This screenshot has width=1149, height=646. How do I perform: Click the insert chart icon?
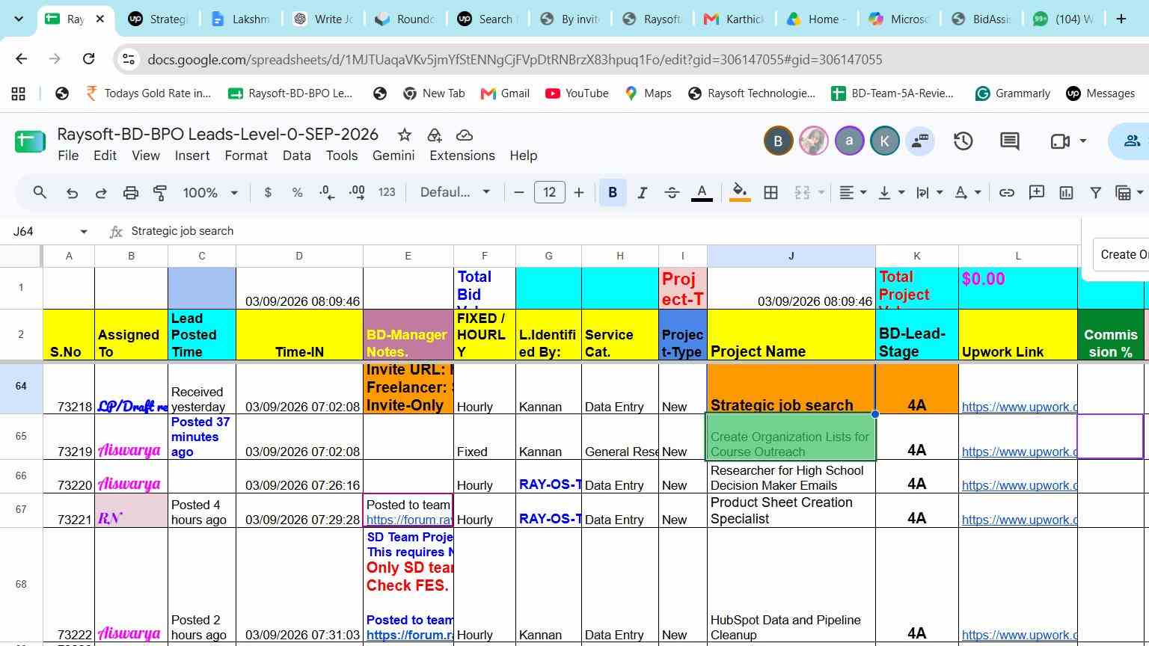pyautogui.click(x=1066, y=193)
